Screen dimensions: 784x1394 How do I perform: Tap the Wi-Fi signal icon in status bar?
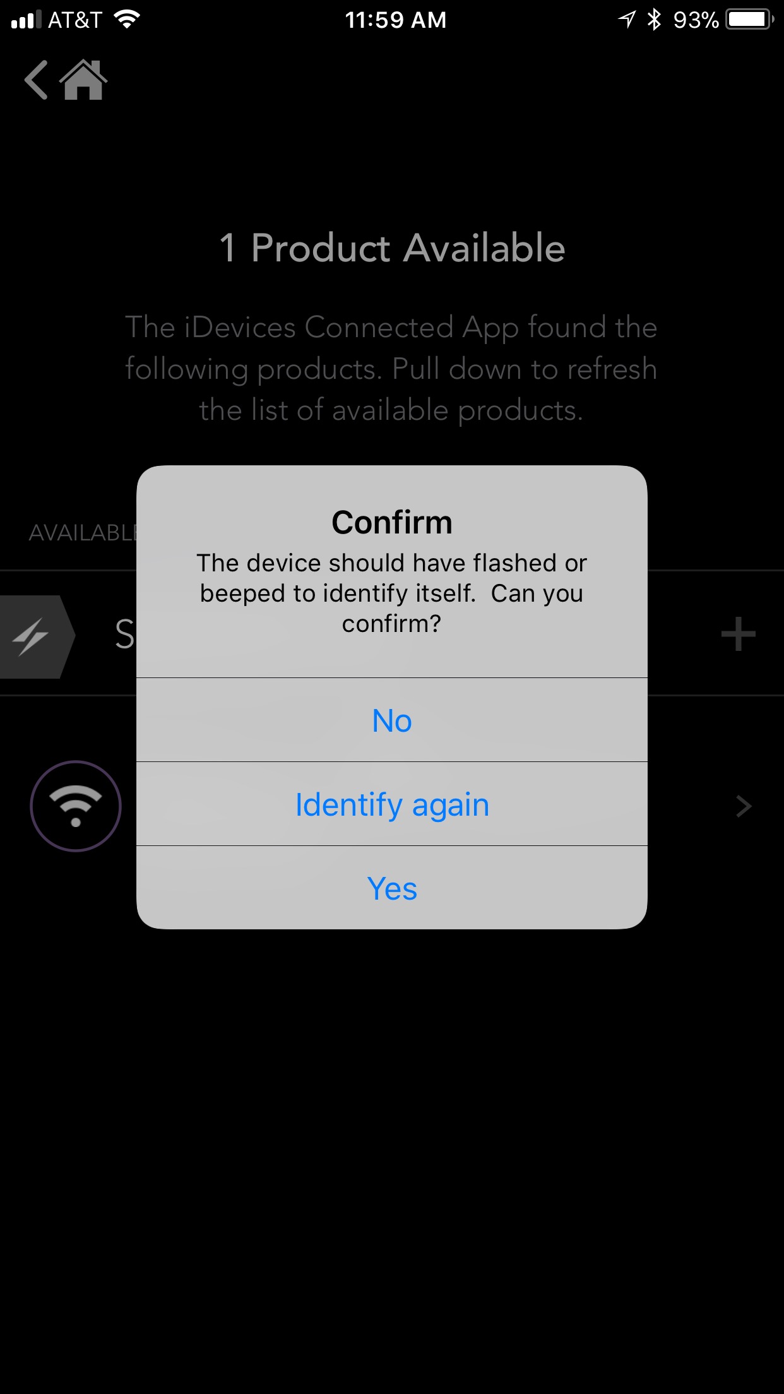point(128,20)
